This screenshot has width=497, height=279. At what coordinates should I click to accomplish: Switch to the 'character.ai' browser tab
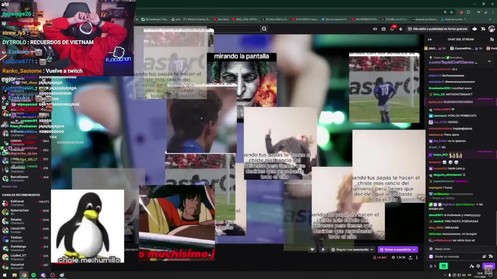coord(425,19)
